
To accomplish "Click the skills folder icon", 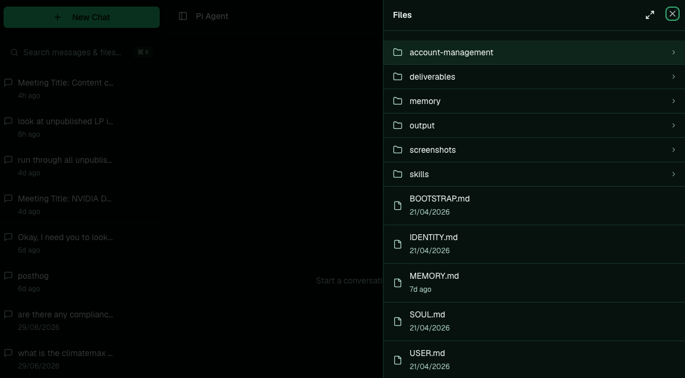I will [398, 174].
